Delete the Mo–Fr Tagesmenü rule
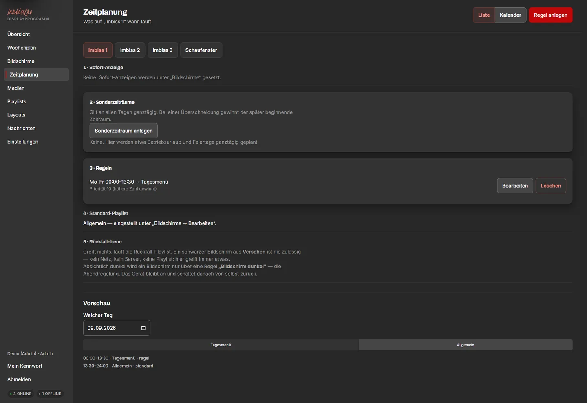587x403 pixels. point(551,186)
